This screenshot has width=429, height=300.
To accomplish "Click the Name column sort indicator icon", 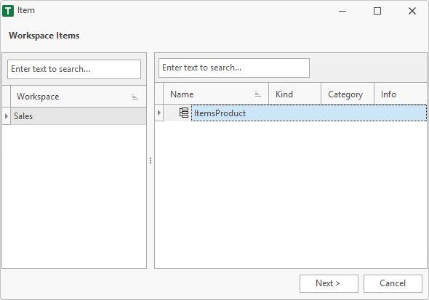I will coord(257,94).
